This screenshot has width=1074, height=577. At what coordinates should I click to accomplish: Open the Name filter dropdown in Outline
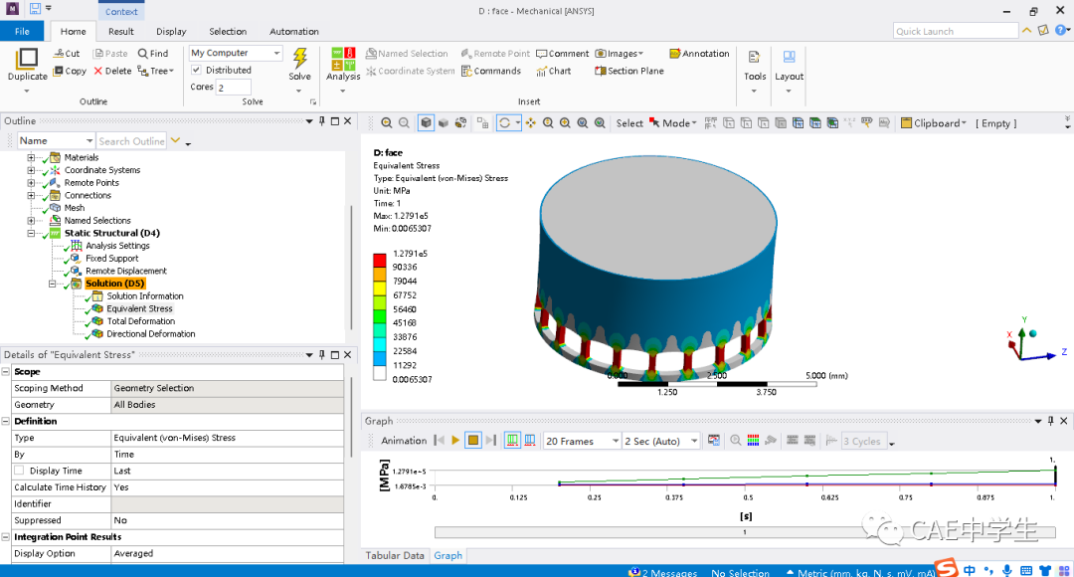(x=56, y=141)
